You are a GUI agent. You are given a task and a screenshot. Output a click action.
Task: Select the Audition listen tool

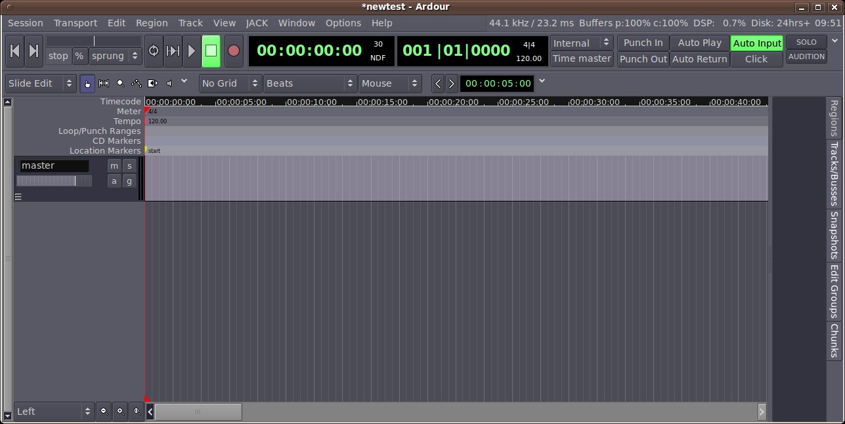[168, 84]
